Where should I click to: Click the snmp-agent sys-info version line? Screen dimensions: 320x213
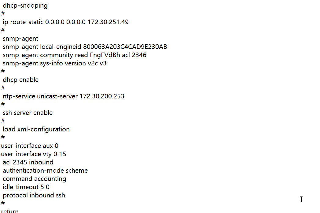pos(54,63)
